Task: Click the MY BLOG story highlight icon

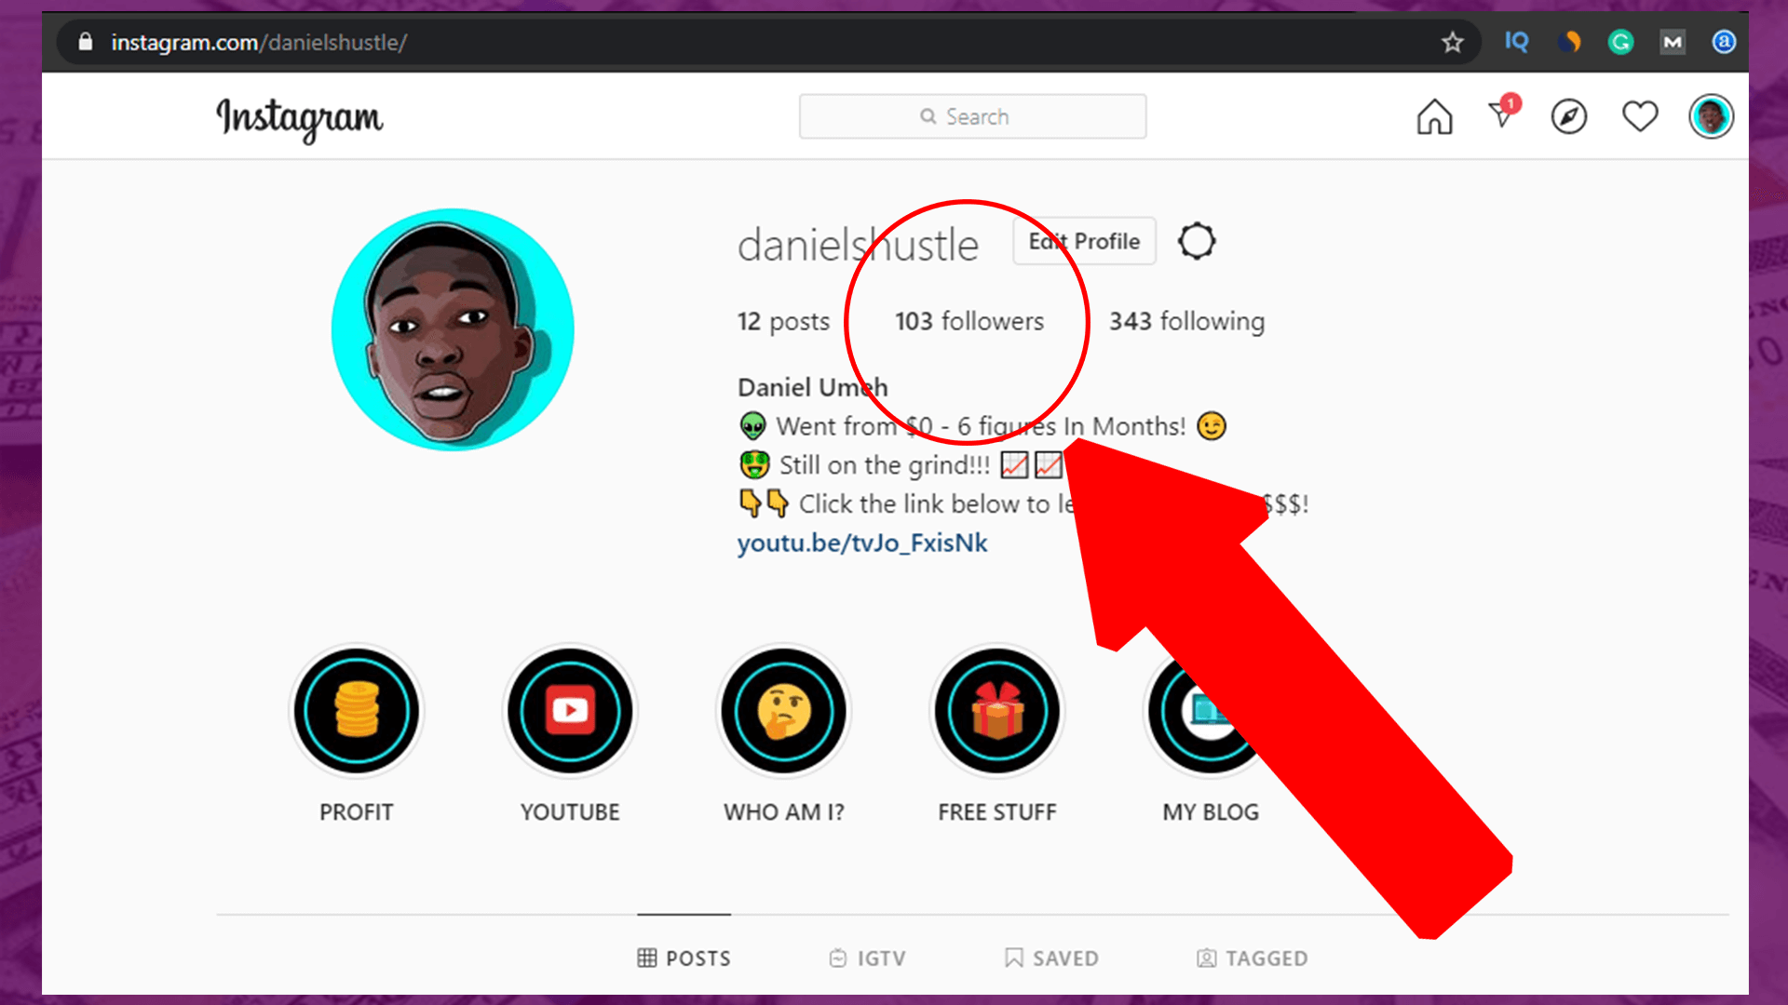Action: coord(1210,711)
